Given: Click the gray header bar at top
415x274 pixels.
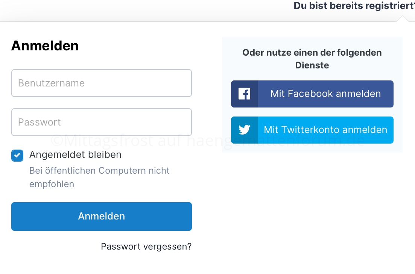Looking at the screenshot, I should click(150, 11).
